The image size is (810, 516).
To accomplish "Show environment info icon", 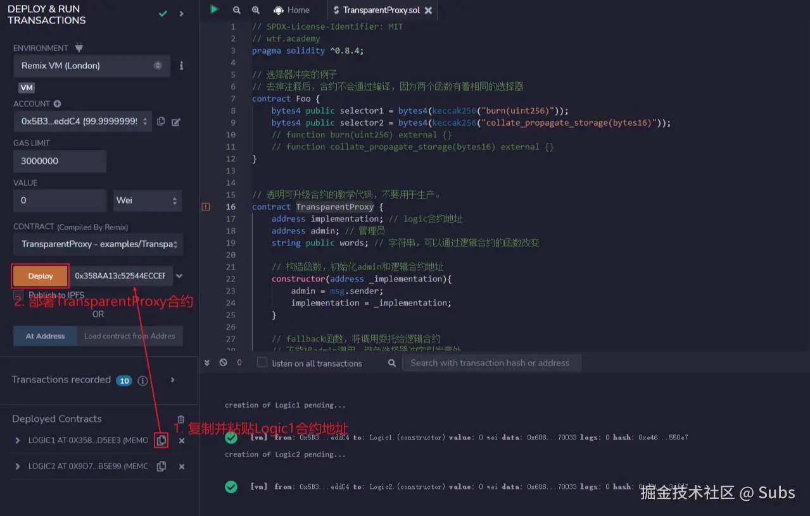I will click(x=181, y=66).
